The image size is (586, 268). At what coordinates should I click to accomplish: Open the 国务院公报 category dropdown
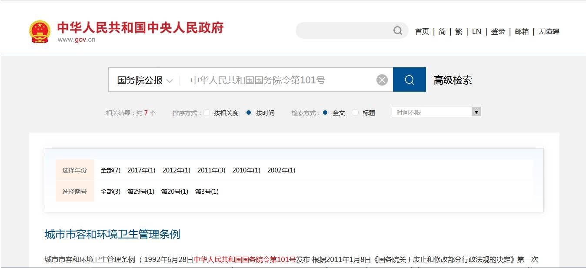145,80
